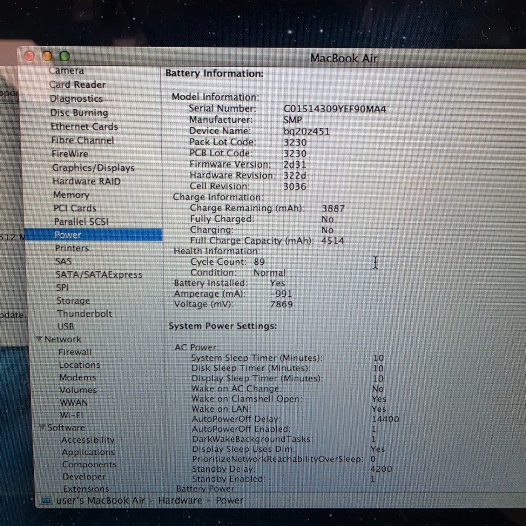Open Modems network information
Screen dimensions: 526x526
pyautogui.click(x=78, y=377)
